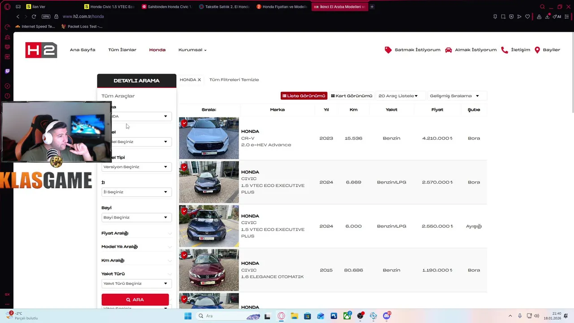The height and width of the screenshot is (323, 574).
Task: Open Microsoft Store from taskbar
Action: (307, 316)
